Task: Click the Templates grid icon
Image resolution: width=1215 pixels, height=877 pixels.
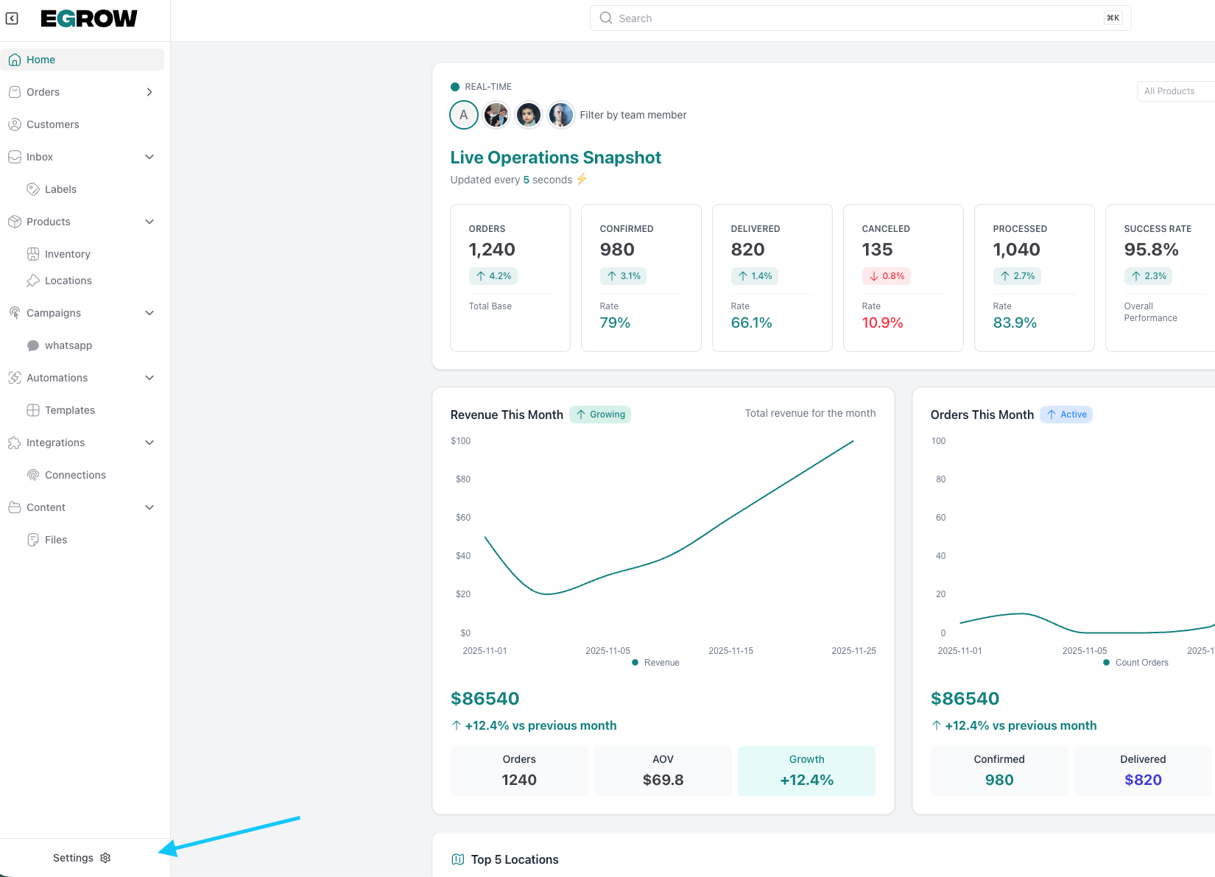Action: 33,410
